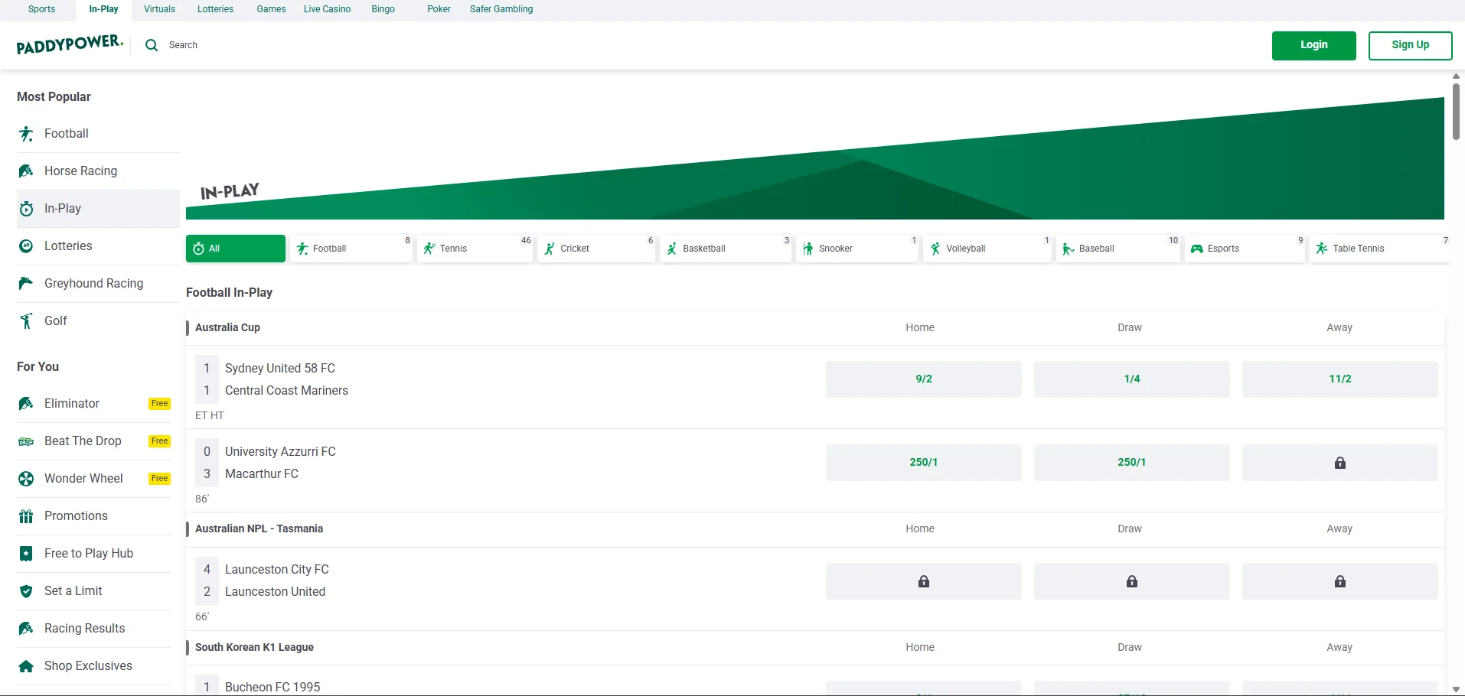Filter in-play events by Cricket
This screenshot has width=1465, height=696.
pos(596,249)
